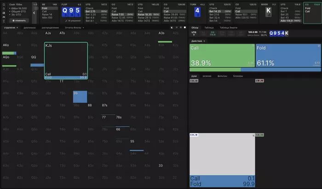
Task: Click the third left sidebar icon
Action: (x=4, y=13)
